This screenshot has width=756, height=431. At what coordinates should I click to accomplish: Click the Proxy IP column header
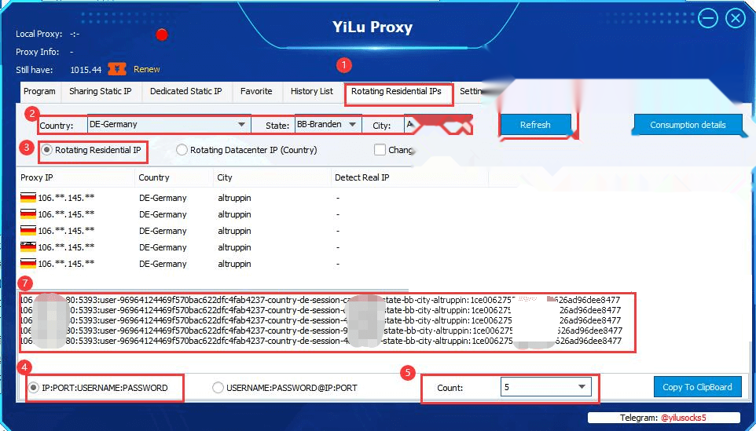76,177
